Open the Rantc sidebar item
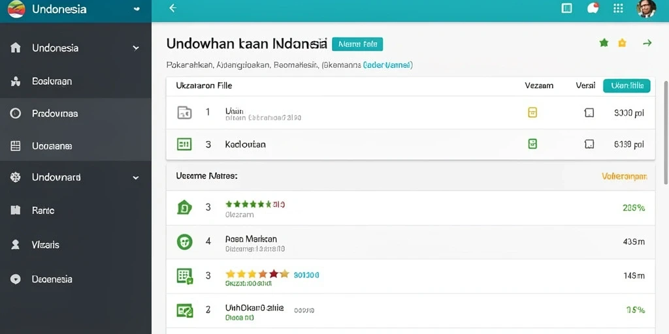This screenshot has width=669, height=334. [42, 210]
